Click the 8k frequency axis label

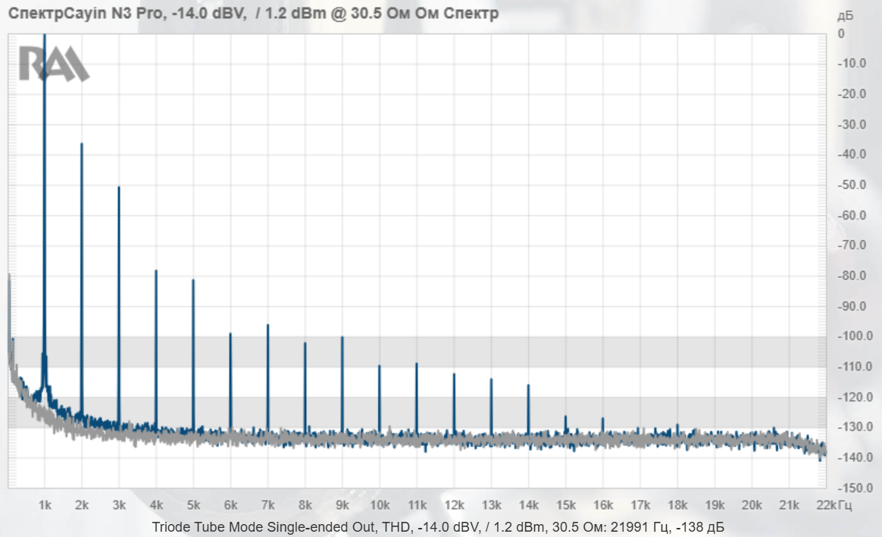point(305,505)
